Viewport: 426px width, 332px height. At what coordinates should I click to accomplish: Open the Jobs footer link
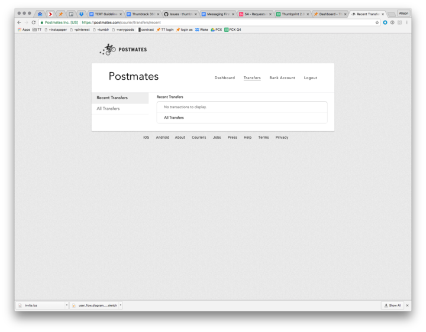(x=217, y=137)
